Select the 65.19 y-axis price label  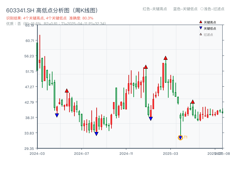pos(30,26)
